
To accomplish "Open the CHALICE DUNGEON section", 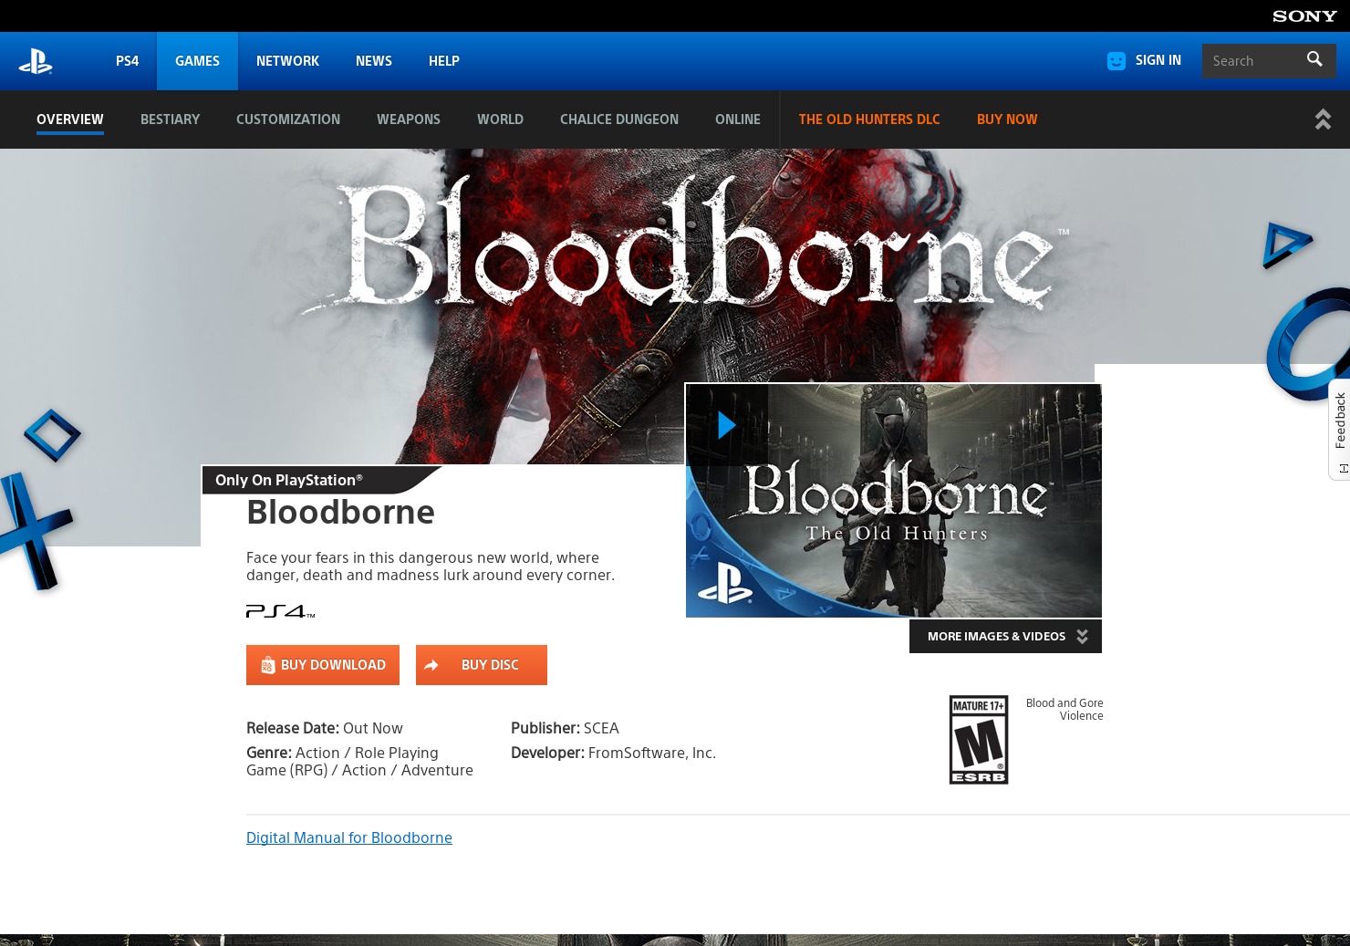I will (x=618, y=120).
